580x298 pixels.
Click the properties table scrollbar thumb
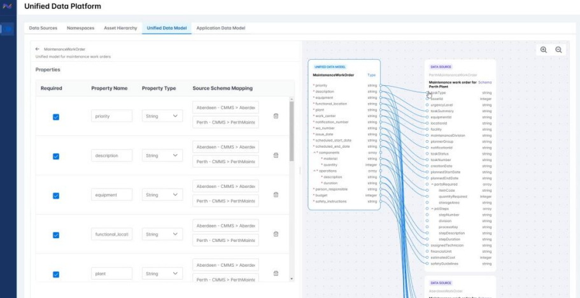tap(292, 131)
